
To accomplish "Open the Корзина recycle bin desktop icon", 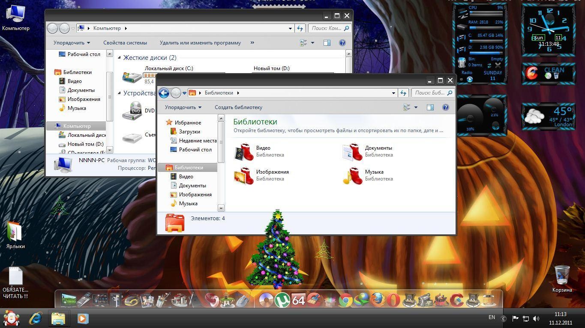I will point(562,278).
